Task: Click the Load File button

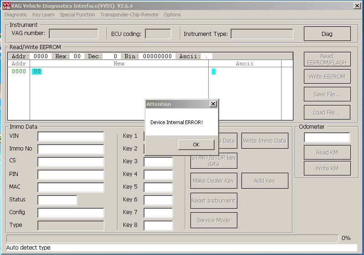Action: [327, 113]
